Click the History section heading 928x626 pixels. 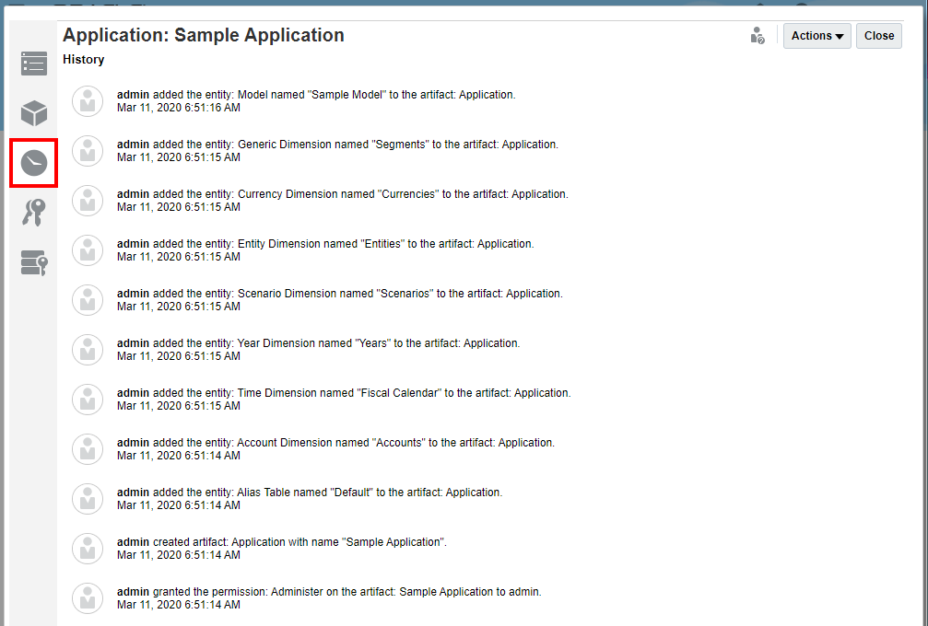(x=84, y=60)
